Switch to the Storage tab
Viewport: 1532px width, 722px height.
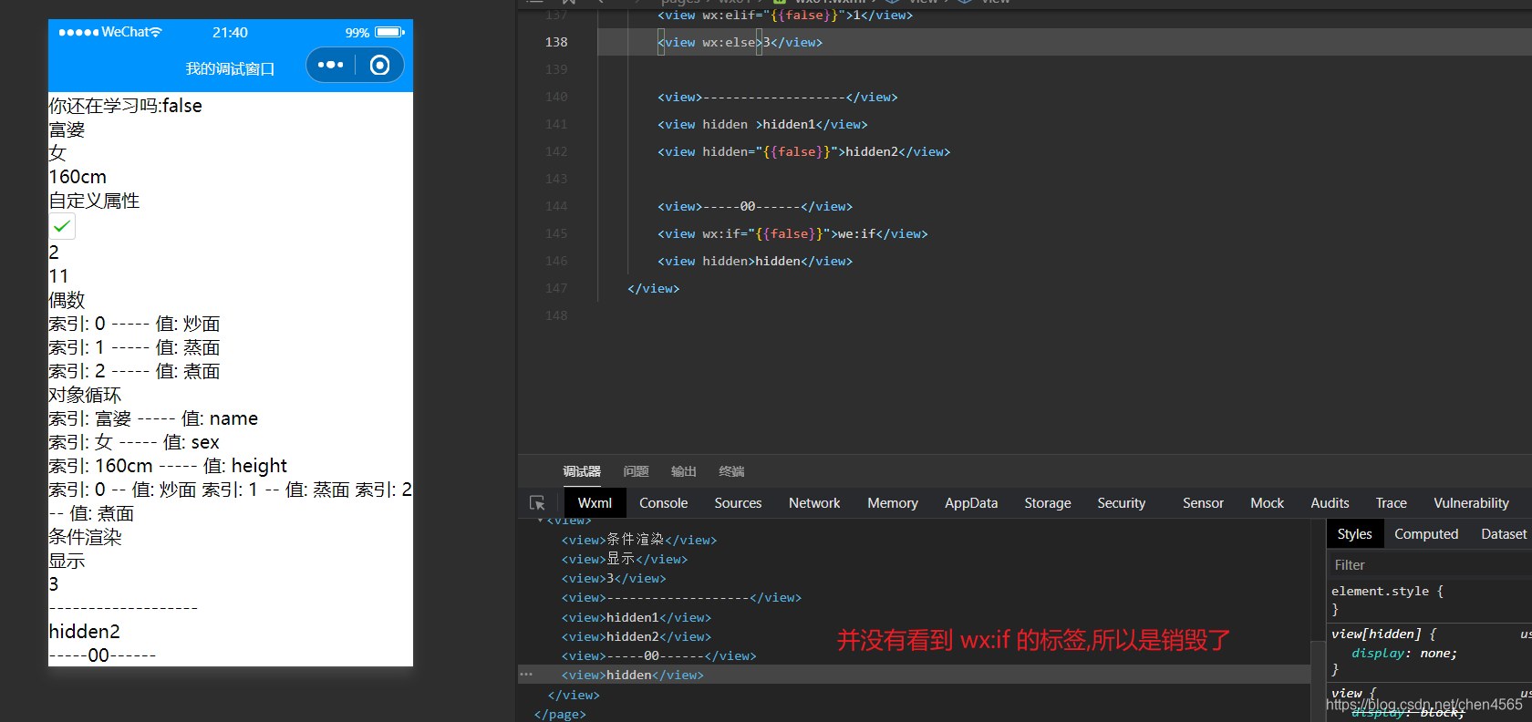pyautogui.click(x=1048, y=503)
